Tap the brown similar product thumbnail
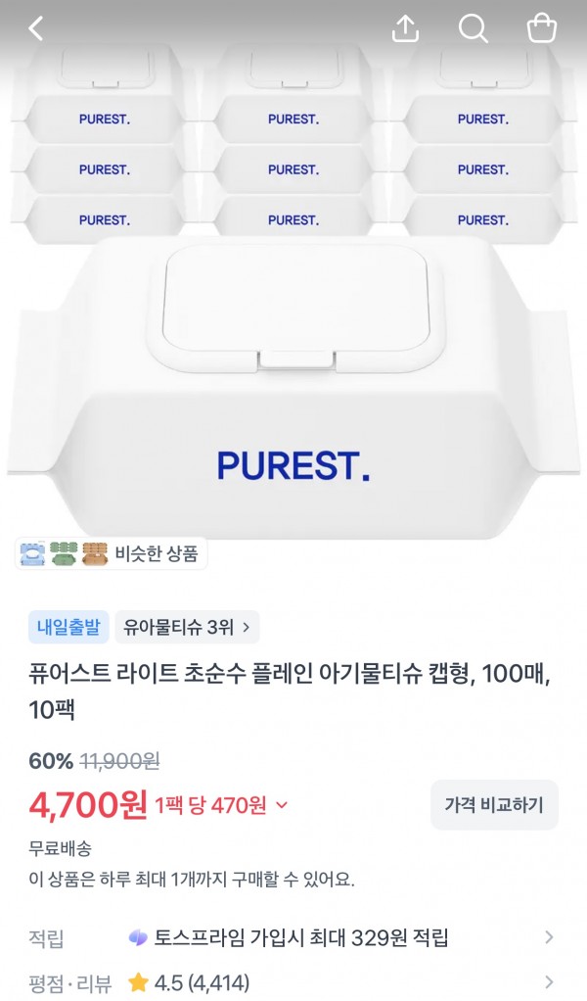This screenshot has width=587, height=1001. pos(94,553)
